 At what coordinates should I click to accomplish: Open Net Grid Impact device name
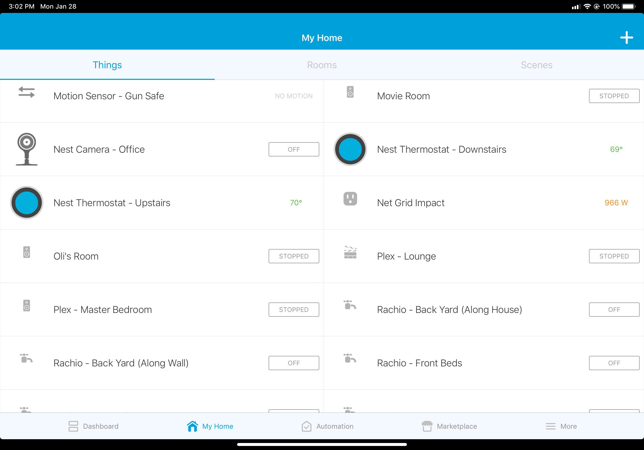click(x=411, y=203)
